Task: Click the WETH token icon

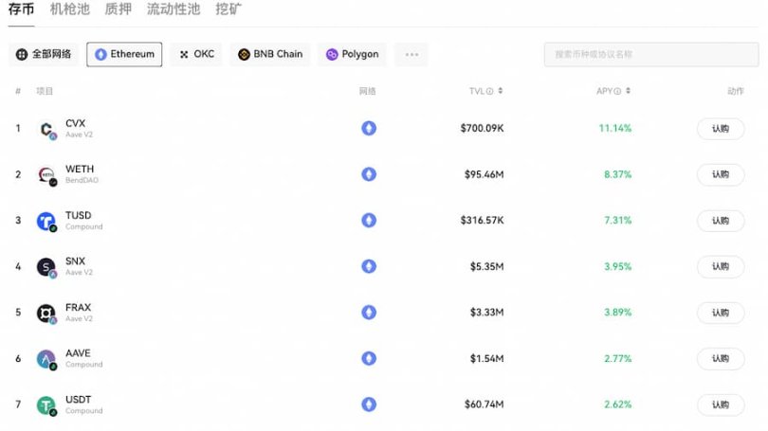Action: click(46, 175)
